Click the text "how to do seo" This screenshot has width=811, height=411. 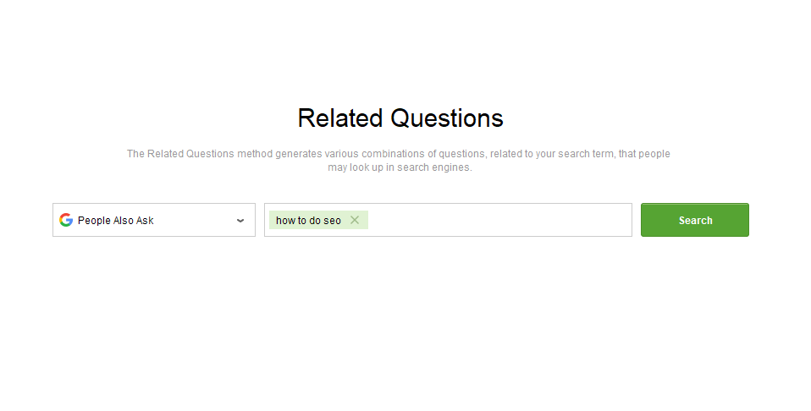tap(308, 221)
